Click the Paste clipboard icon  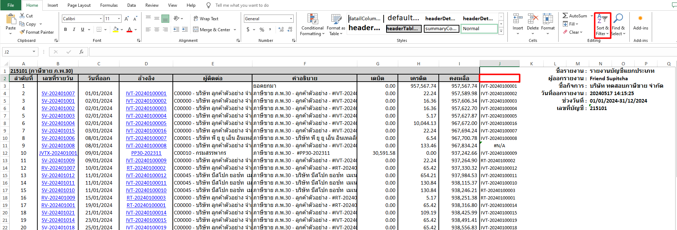pos(11,19)
